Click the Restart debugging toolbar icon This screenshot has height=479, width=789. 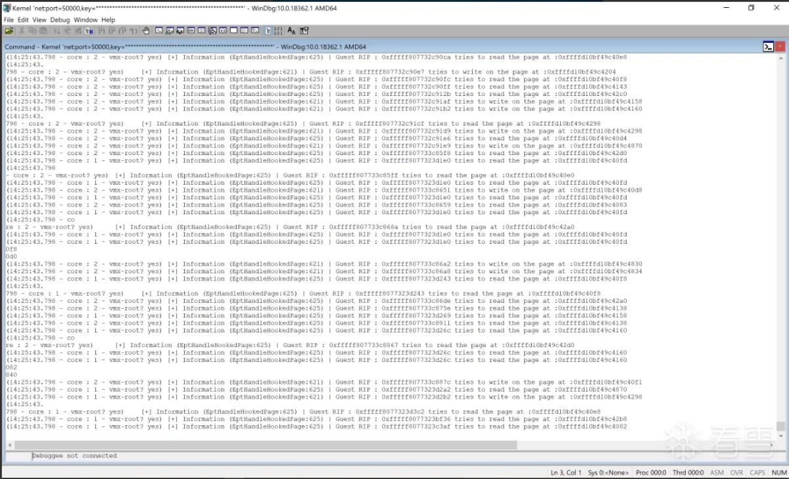pyautogui.click(x=66, y=31)
